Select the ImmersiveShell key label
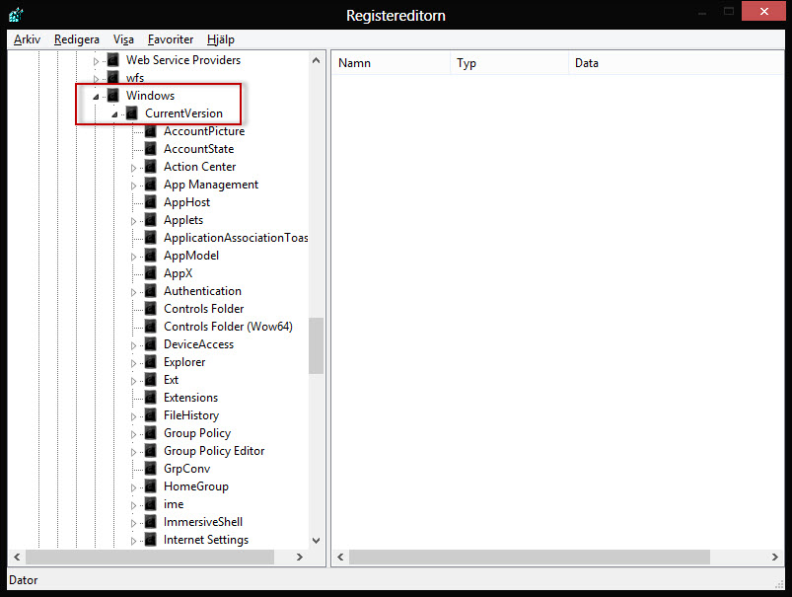The image size is (792, 597). 203,522
